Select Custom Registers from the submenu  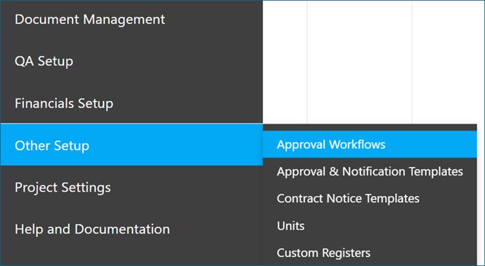(323, 253)
